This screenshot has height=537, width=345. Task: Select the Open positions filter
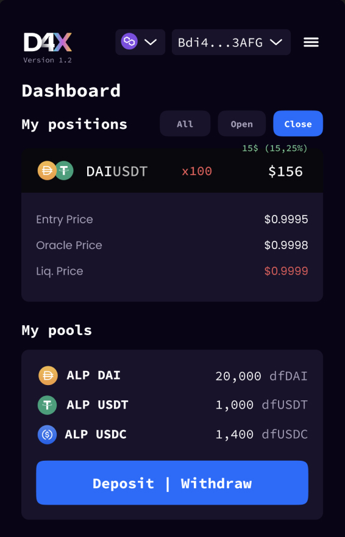(242, 124)
